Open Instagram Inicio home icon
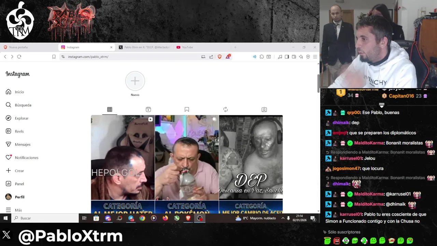Image resolution: width=437 pixels, height=246 pixels. pyautogui.click(x=9, y=92)
